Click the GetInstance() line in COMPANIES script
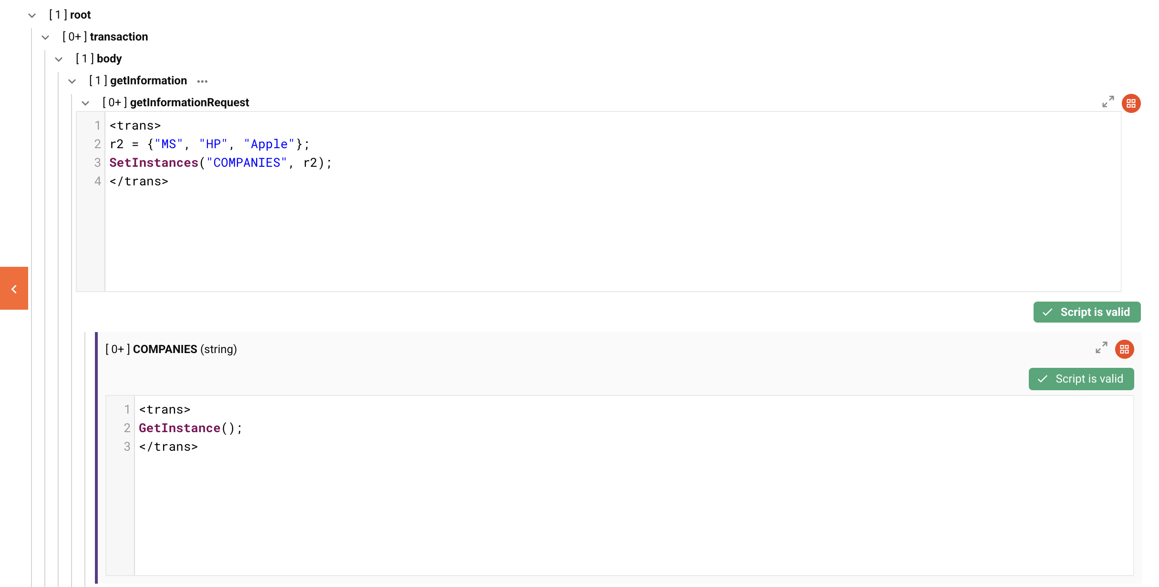 pyautogui.click(x=190, y=428)
